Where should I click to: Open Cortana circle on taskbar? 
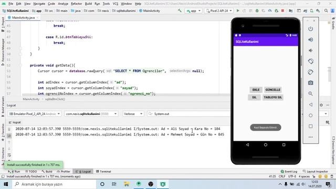102,184
